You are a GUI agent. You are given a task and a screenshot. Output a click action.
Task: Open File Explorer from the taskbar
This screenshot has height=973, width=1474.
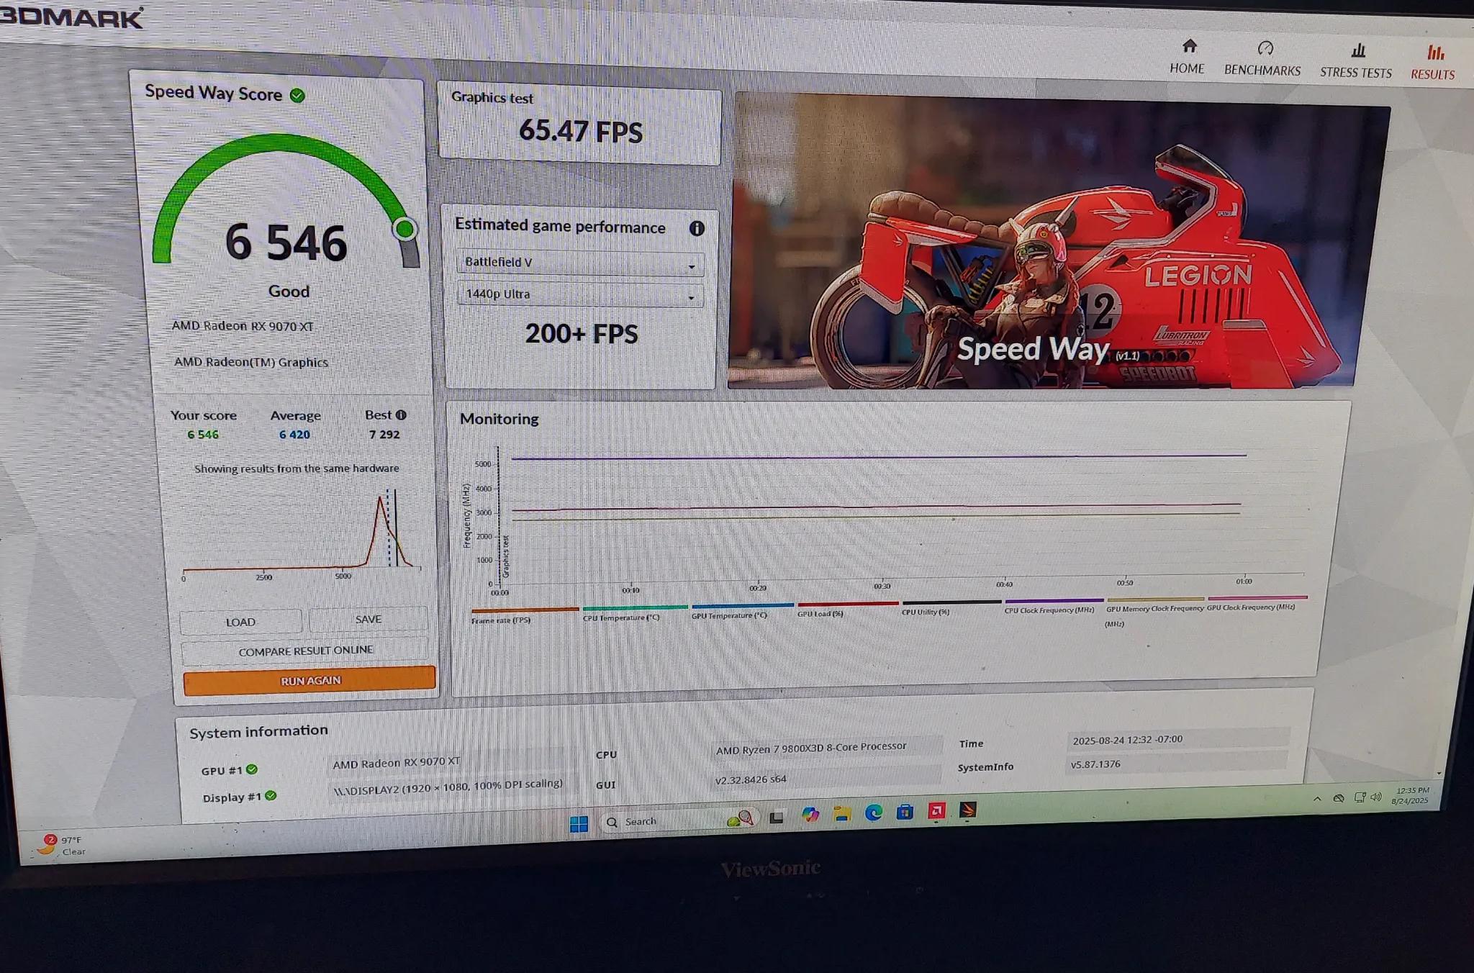coord(841,814)
